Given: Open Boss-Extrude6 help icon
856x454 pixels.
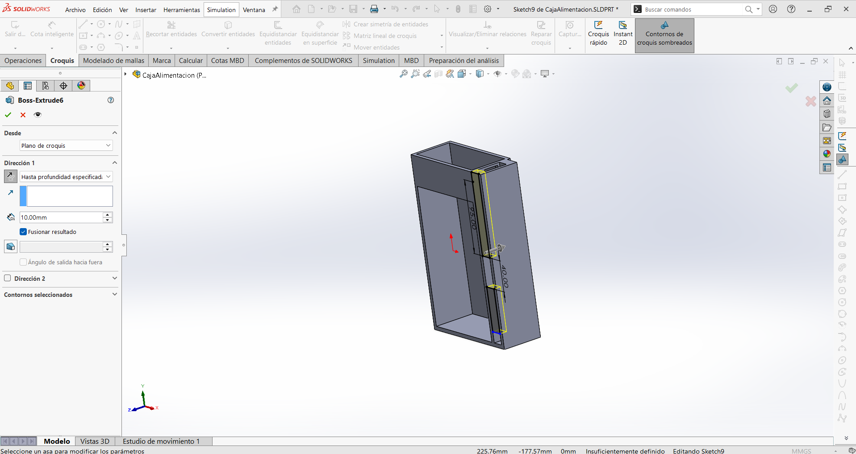Looking at the screenshot, I should [x=111, y=100].
